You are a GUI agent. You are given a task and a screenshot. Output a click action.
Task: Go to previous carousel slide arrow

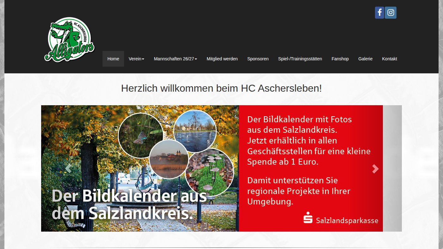pos(68,169)
